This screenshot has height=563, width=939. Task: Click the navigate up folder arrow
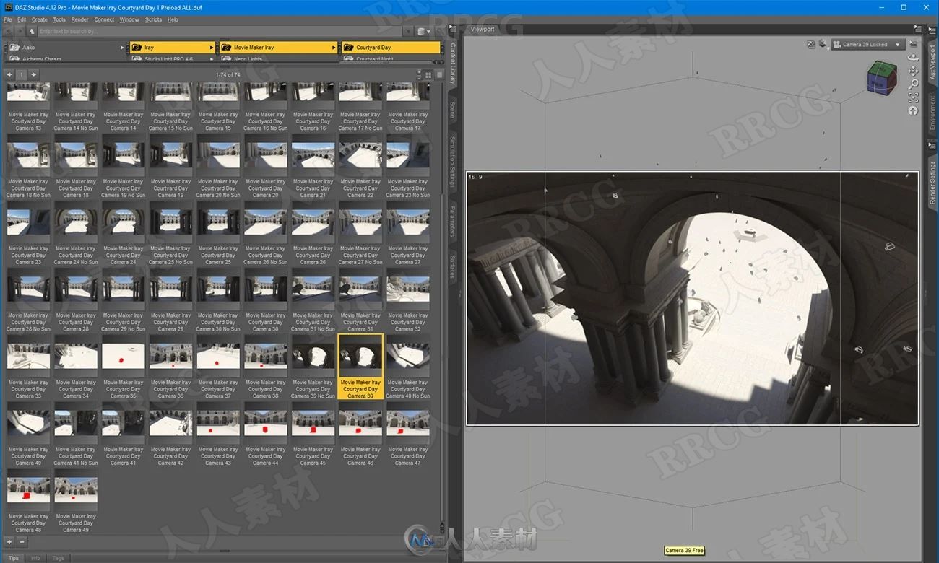tap(32, 31)
